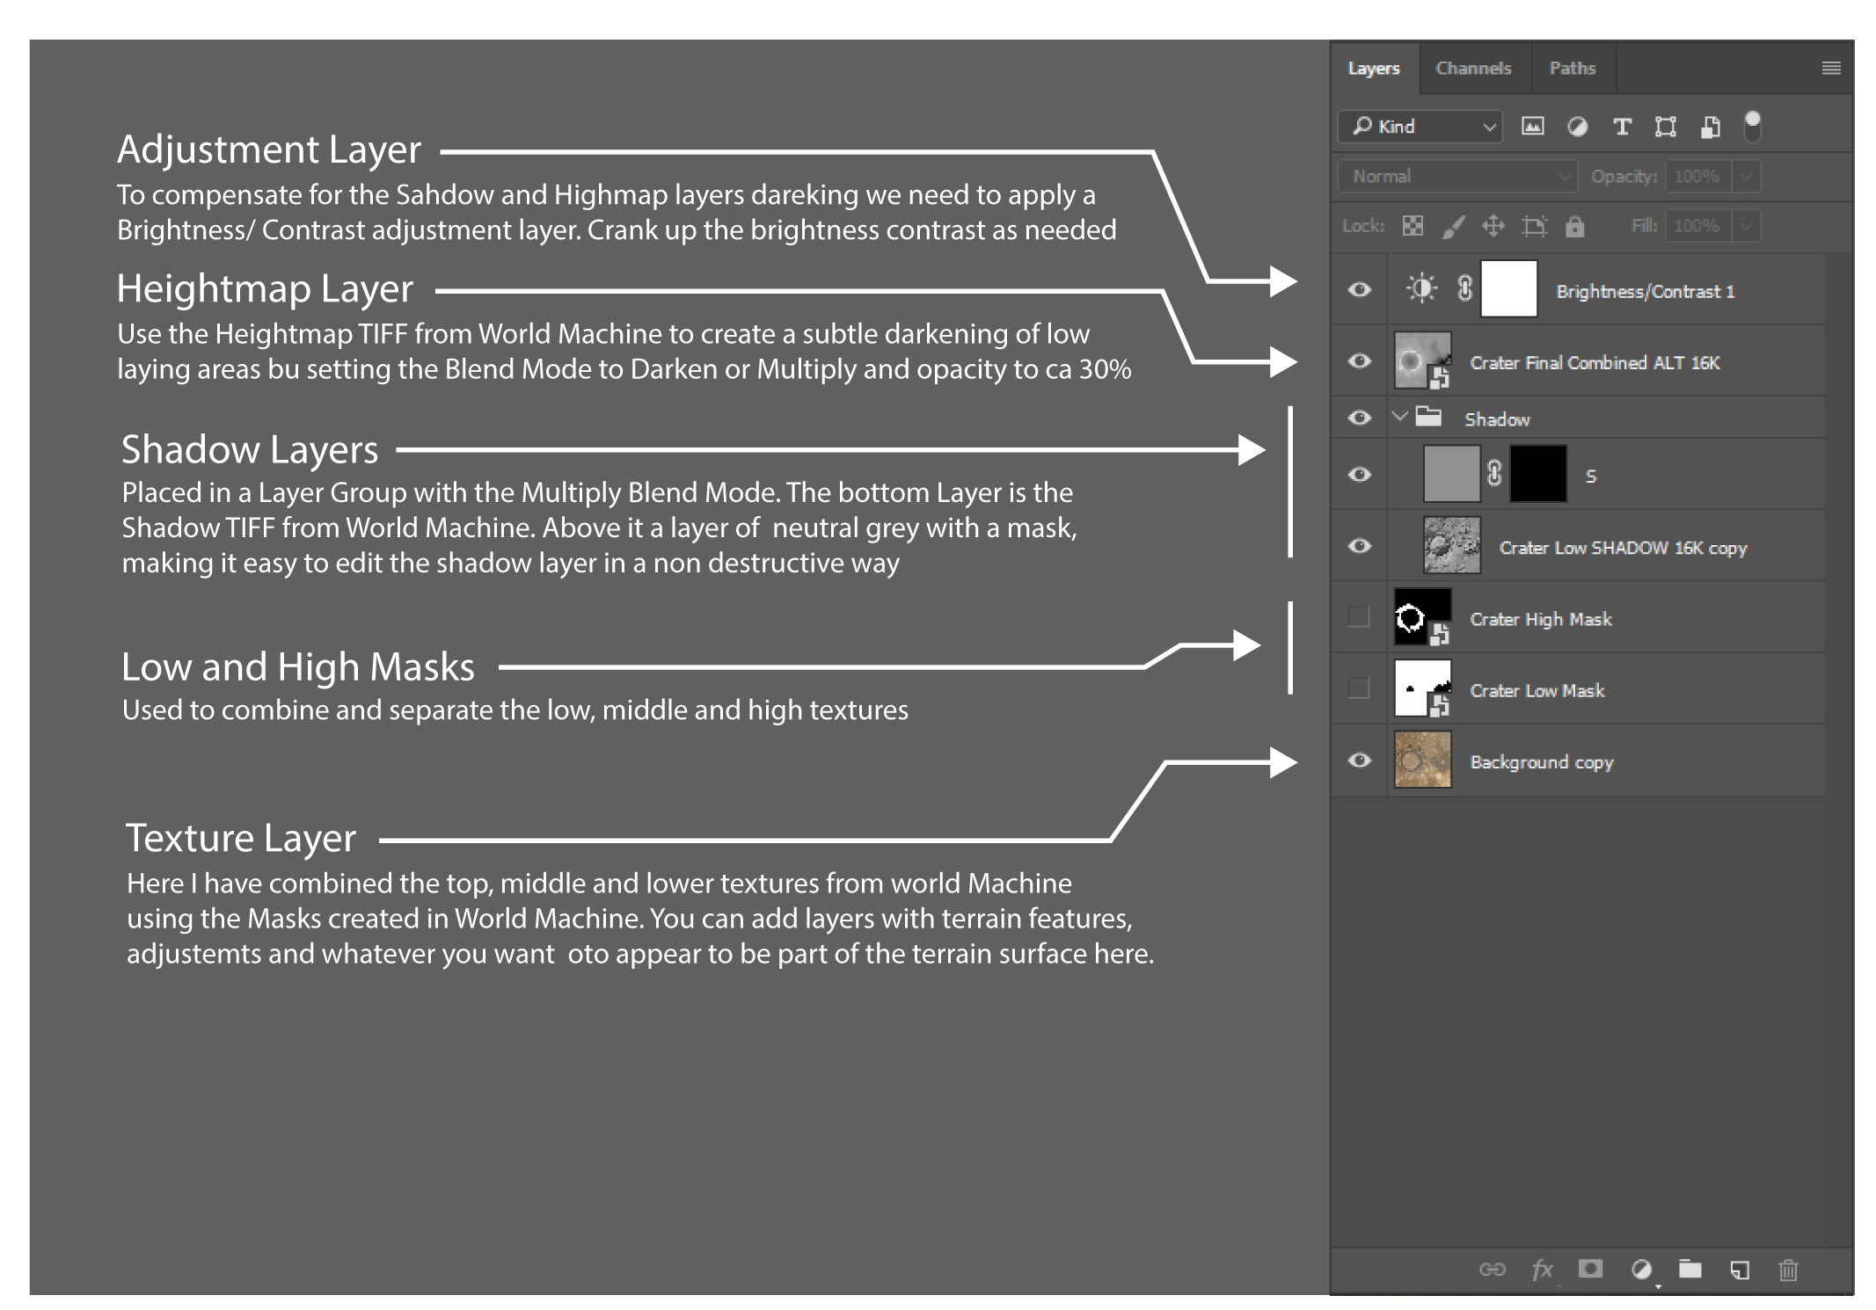Screen dimensions: 1876x1310
Task: Click the Brightness/Contrast mask link icon
Action: coord(1464,287)
